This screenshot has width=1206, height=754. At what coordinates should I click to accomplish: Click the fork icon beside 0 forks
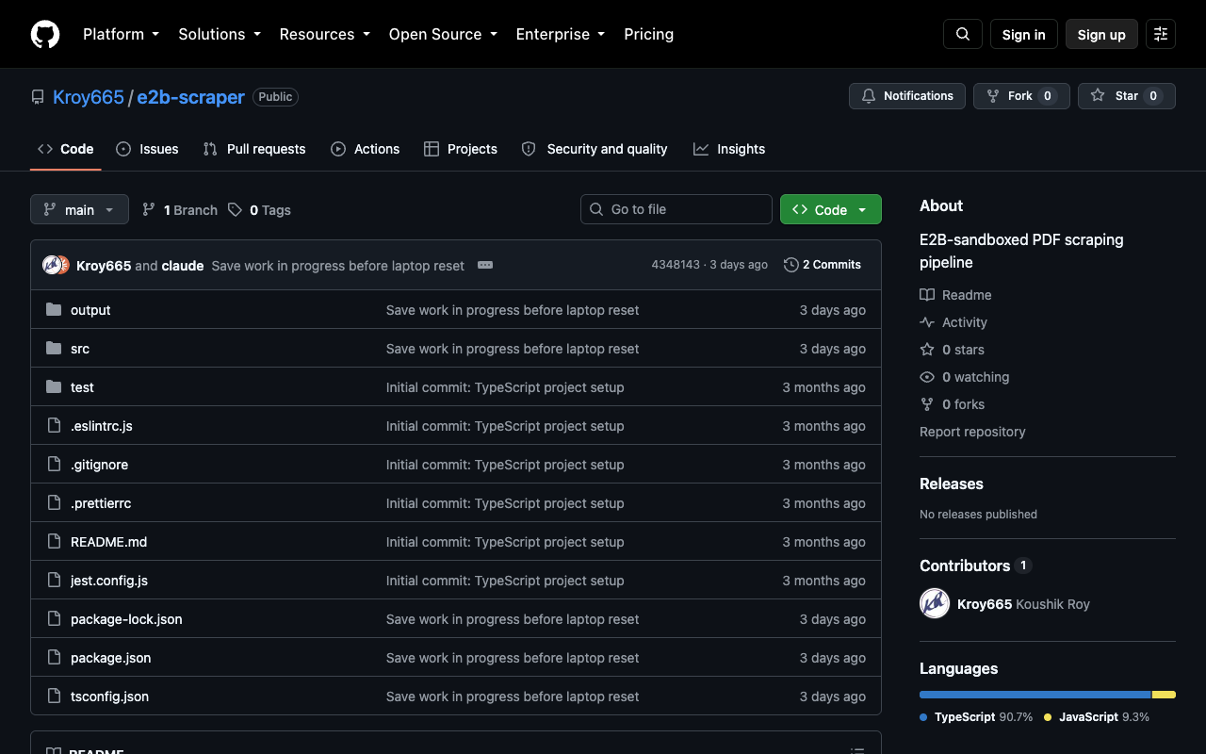point(927,404)
